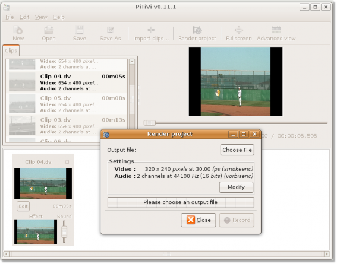The image size is (337, 264).
Task: Click the 'Please choose an output file' progress bar
Action: point(181,202)
